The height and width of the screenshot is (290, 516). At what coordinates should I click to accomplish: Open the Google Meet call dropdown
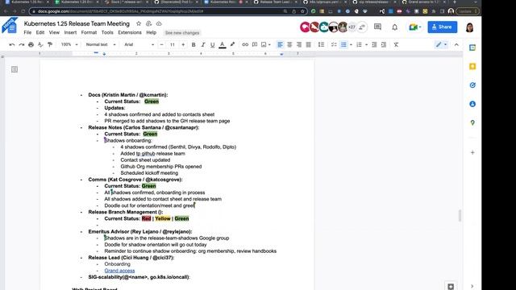pos(415,27)
